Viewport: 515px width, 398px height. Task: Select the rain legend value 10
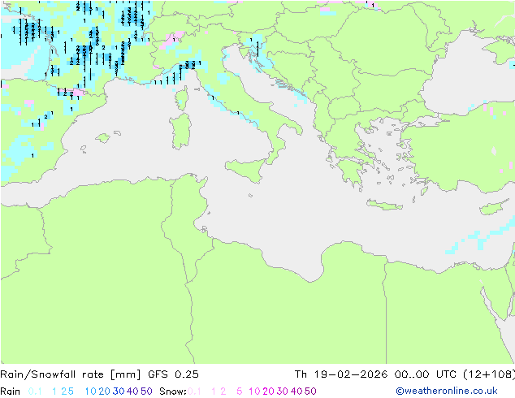91,392
